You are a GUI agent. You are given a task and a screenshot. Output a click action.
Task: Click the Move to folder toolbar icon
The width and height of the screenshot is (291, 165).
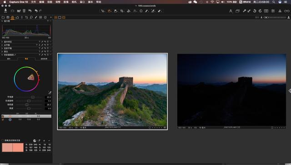[19, 11]
